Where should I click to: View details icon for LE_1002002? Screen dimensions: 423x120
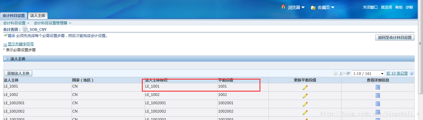378,112
